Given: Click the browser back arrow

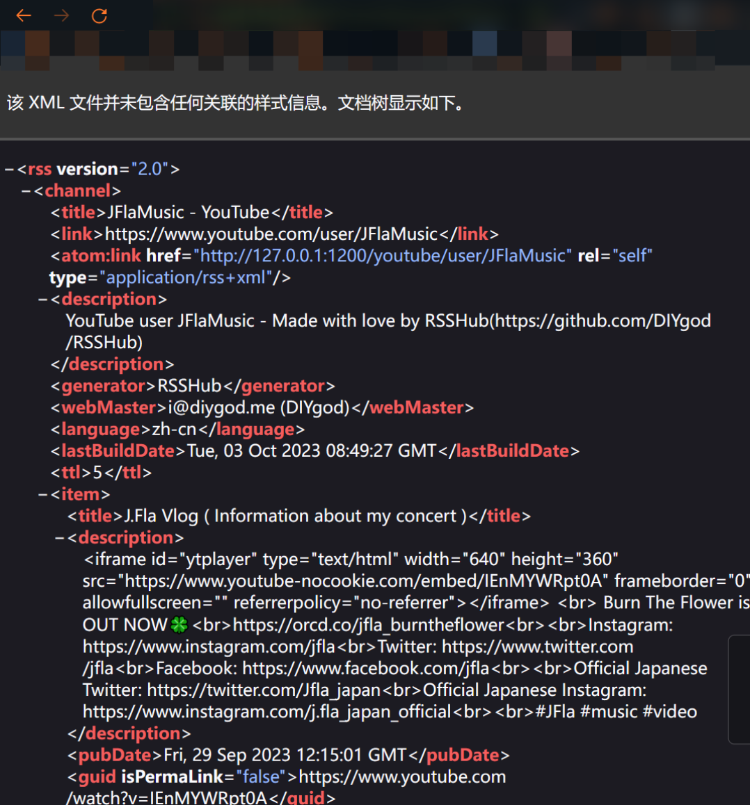Looking at the screenshot, I should (x=24, y=15).
